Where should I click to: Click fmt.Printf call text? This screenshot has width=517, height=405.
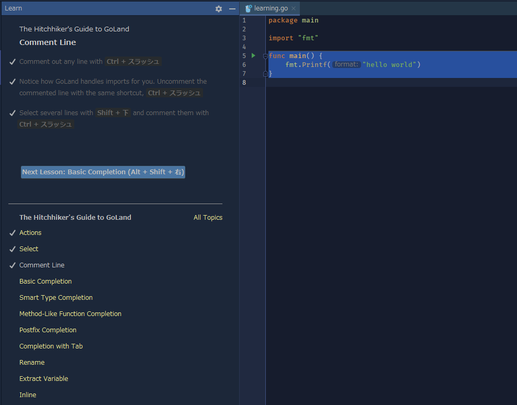pyautogui.click(x=308, y=65)
